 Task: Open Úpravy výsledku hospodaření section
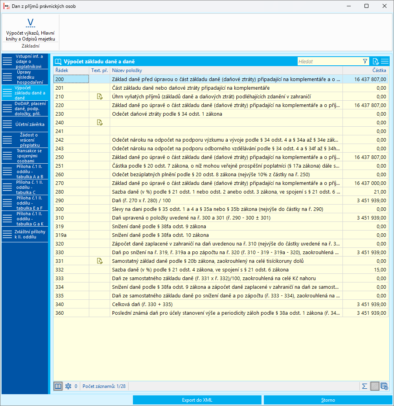[25, 77]
